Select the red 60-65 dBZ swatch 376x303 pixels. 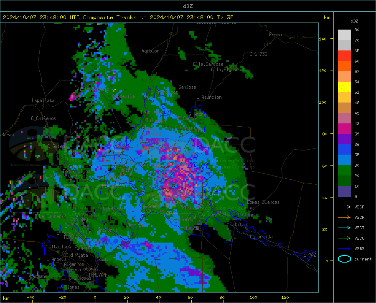pyautogui.click(x=344, y=56)
